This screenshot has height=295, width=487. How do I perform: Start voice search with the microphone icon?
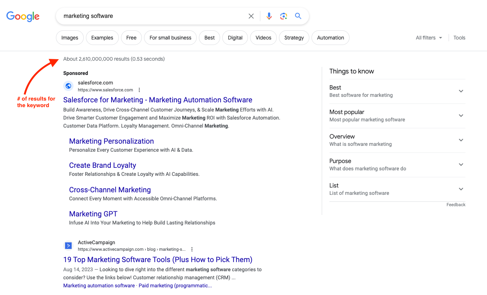click(x=269, y=16)
